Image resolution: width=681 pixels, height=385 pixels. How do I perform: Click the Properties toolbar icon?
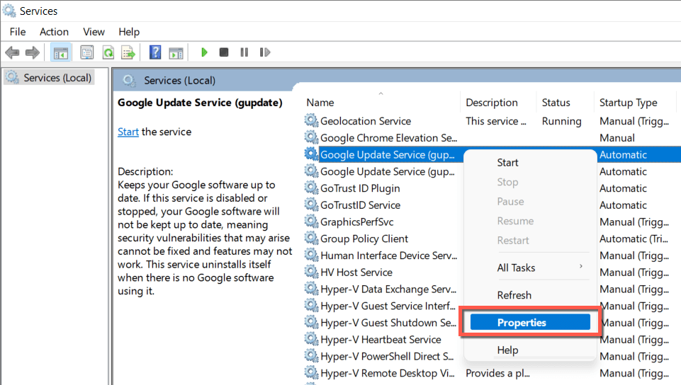pos(86,52)
